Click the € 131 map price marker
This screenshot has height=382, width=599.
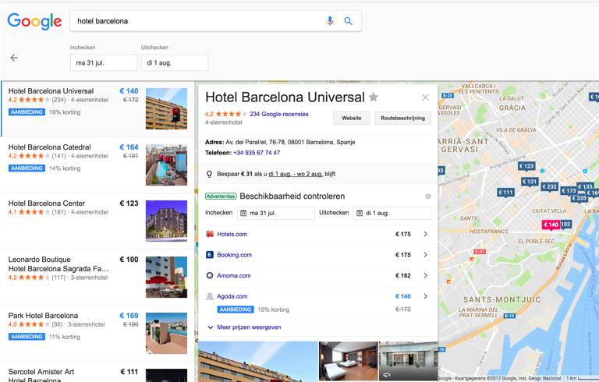[530, 182]
